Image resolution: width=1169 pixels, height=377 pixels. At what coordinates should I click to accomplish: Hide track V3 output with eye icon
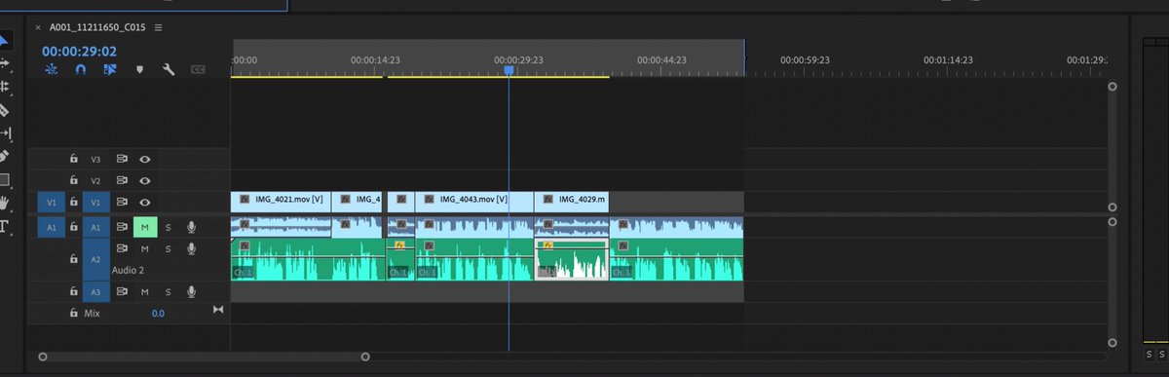[x=144, y=158]
